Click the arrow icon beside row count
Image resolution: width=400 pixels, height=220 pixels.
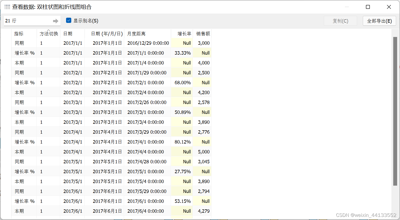click(x=55, y=21)
